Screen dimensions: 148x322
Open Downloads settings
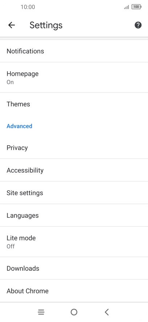pos(74,268)
